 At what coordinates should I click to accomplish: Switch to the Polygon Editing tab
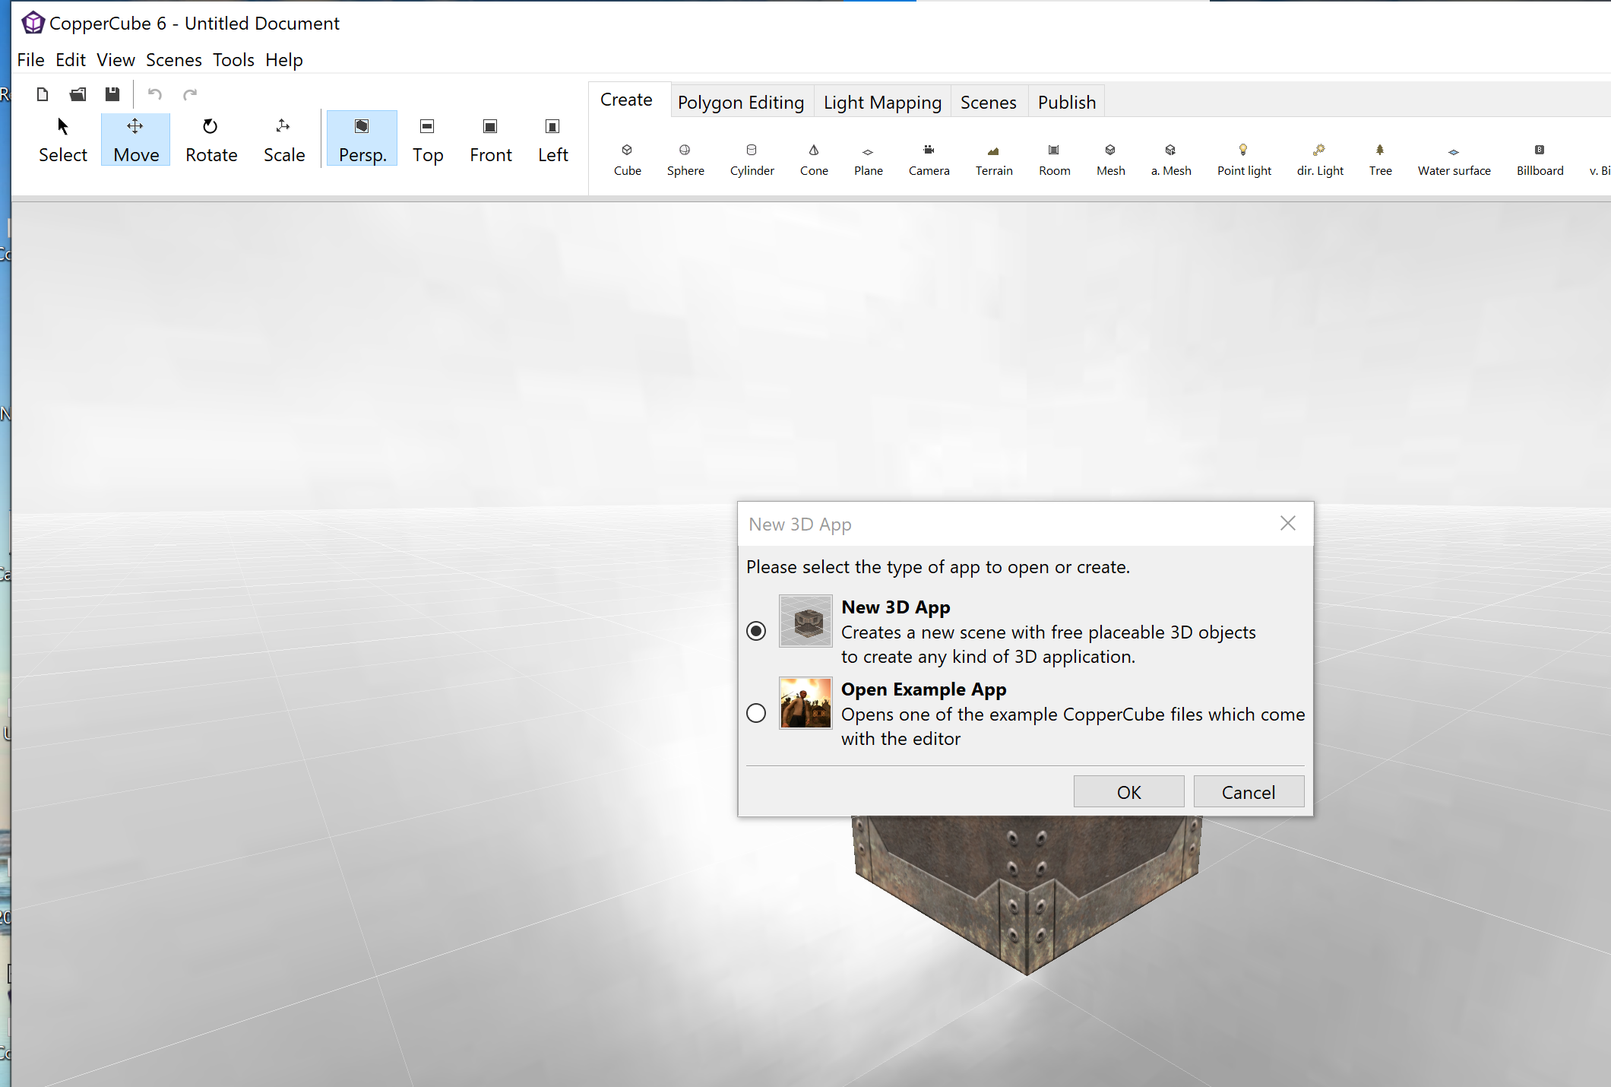741,102
